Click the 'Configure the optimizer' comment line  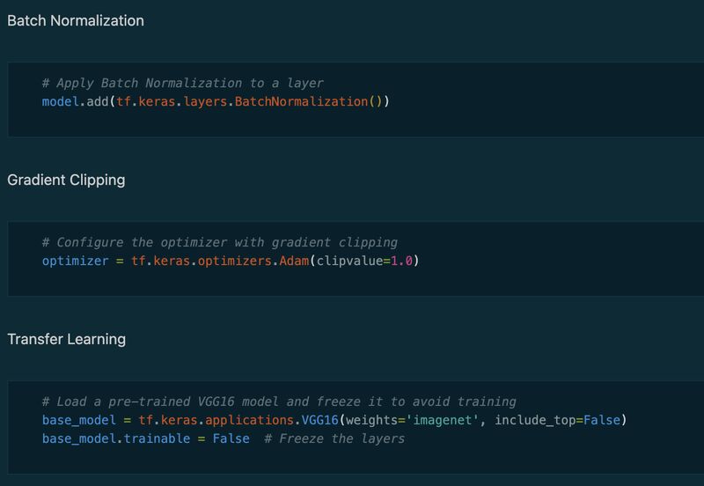[x=220, y=242]
